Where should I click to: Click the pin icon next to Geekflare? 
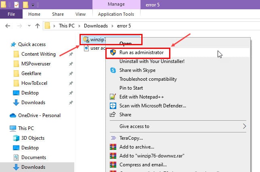pos(71,73)
